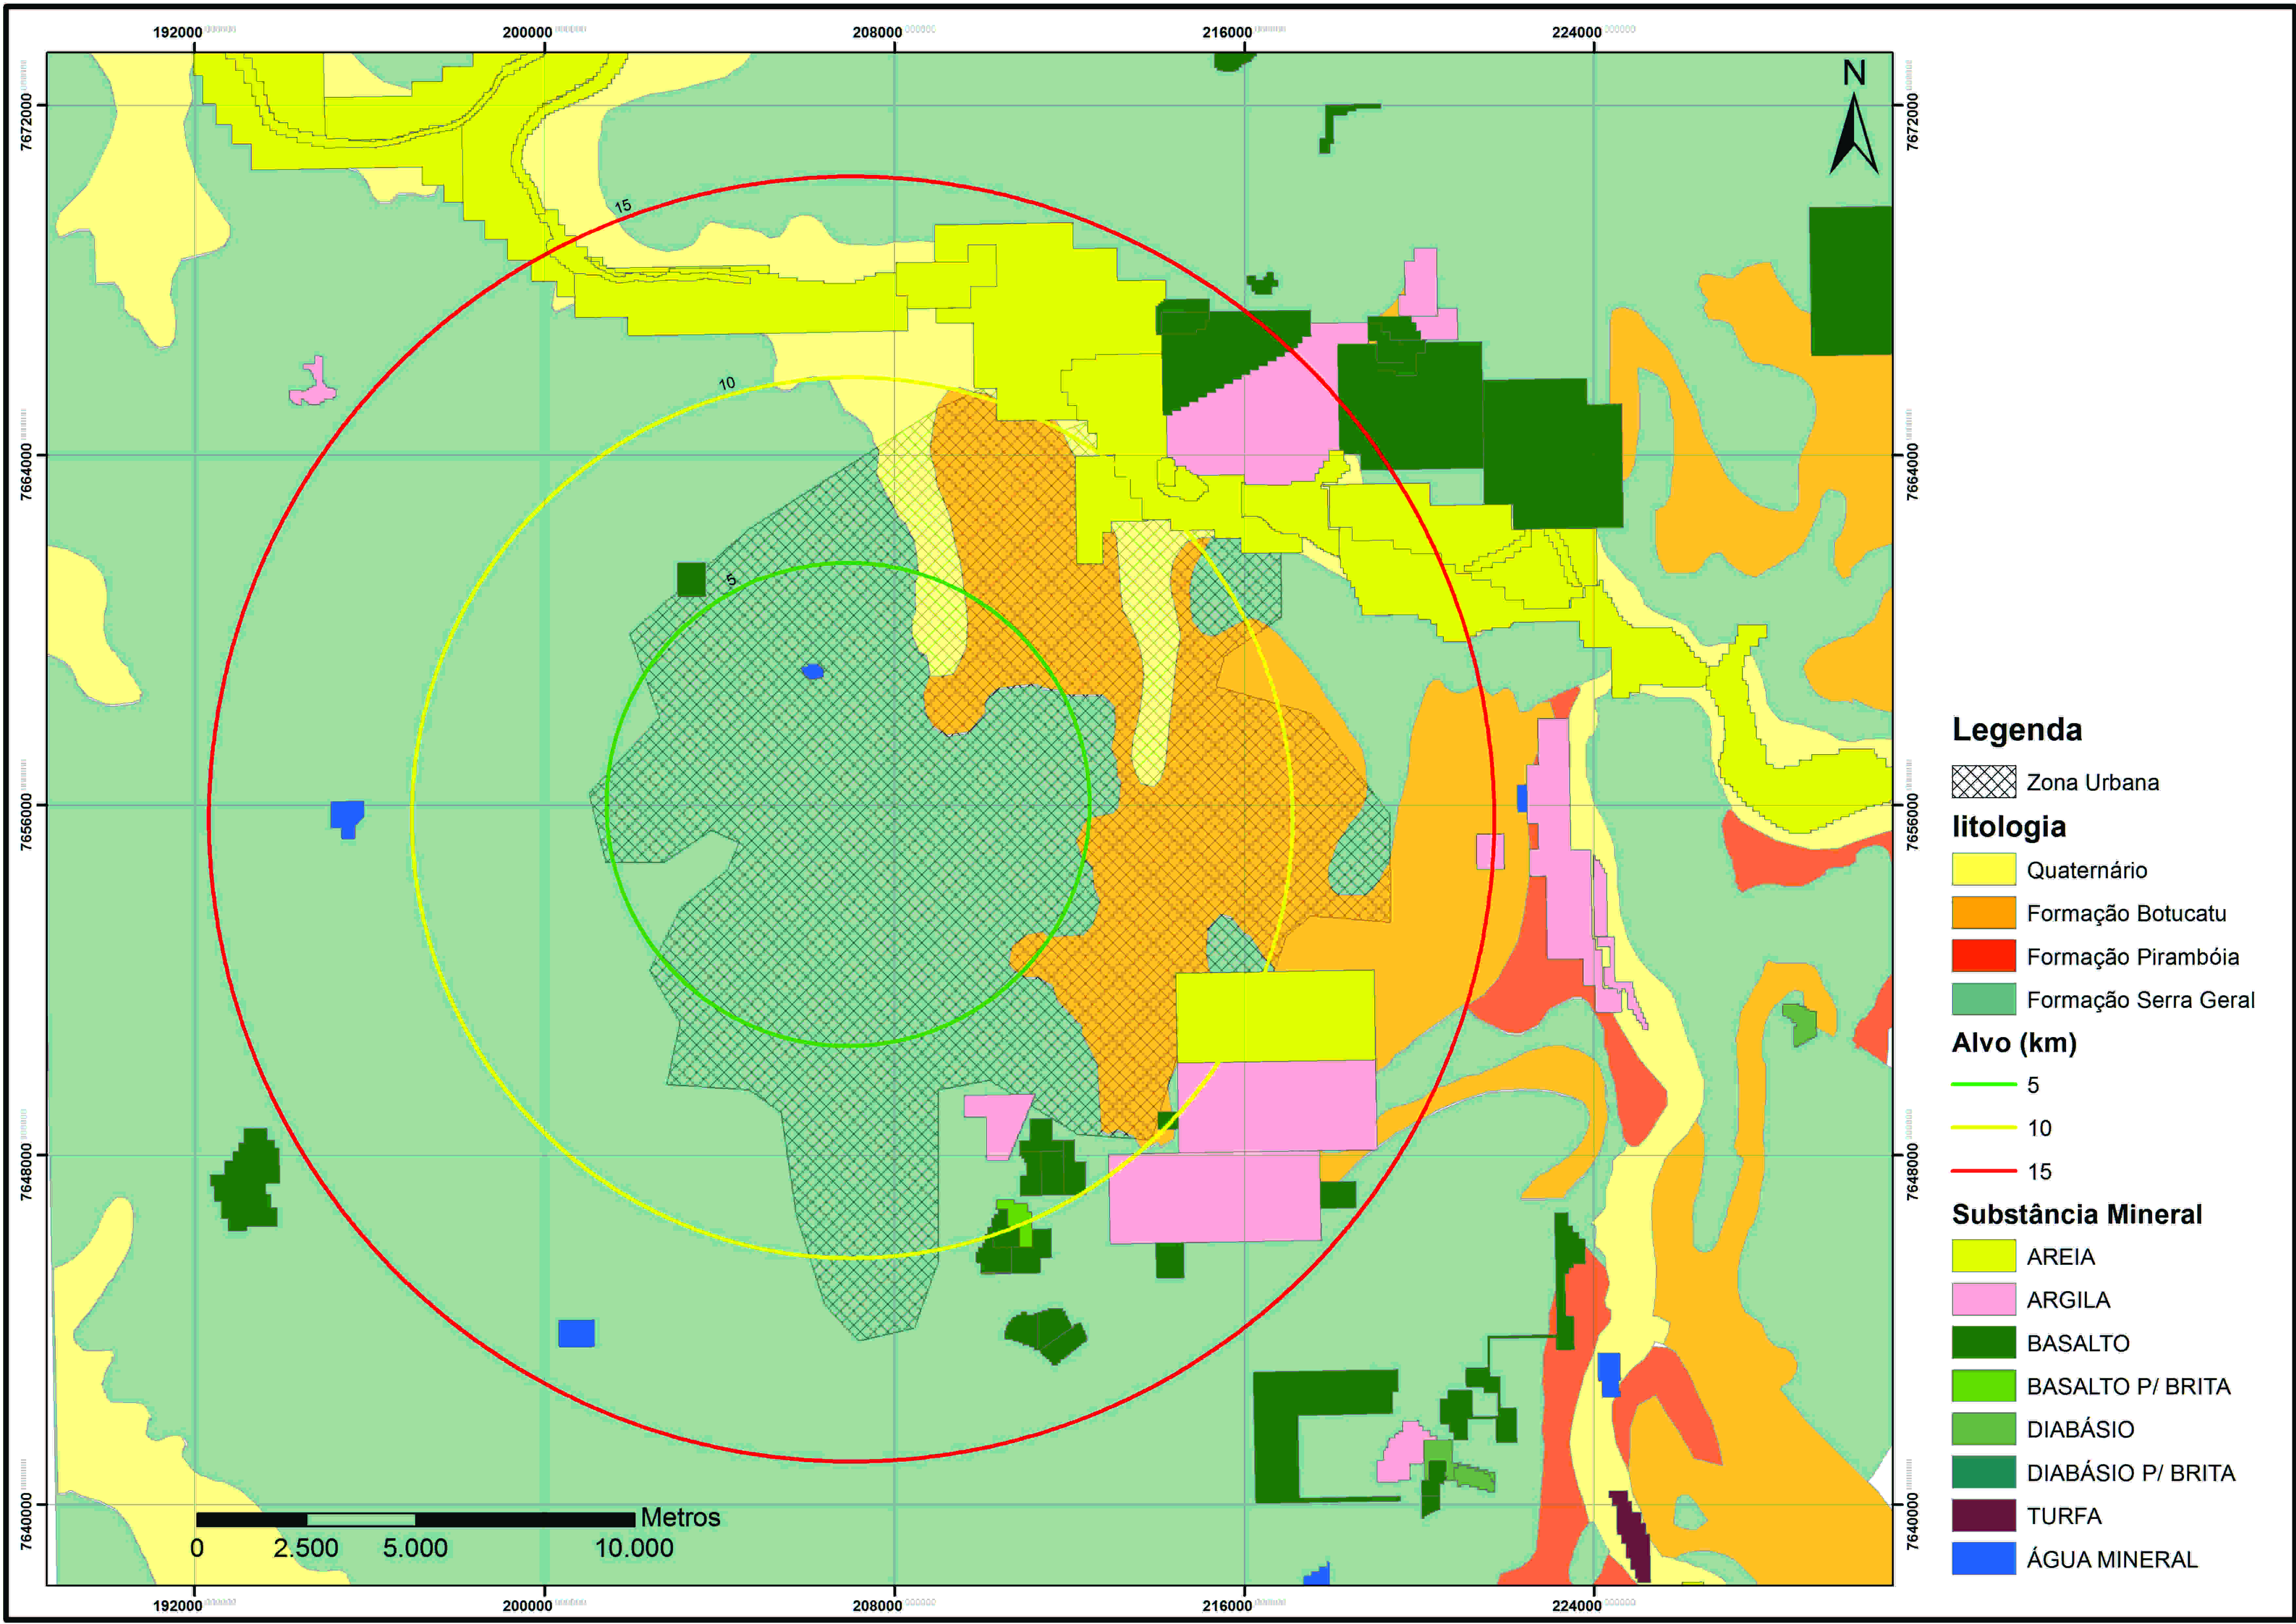Click the "Alvo (km)" heading
The height and width of the screenshot is (1624, 2296).
pyautogui.click(x=2014, y=1043)
